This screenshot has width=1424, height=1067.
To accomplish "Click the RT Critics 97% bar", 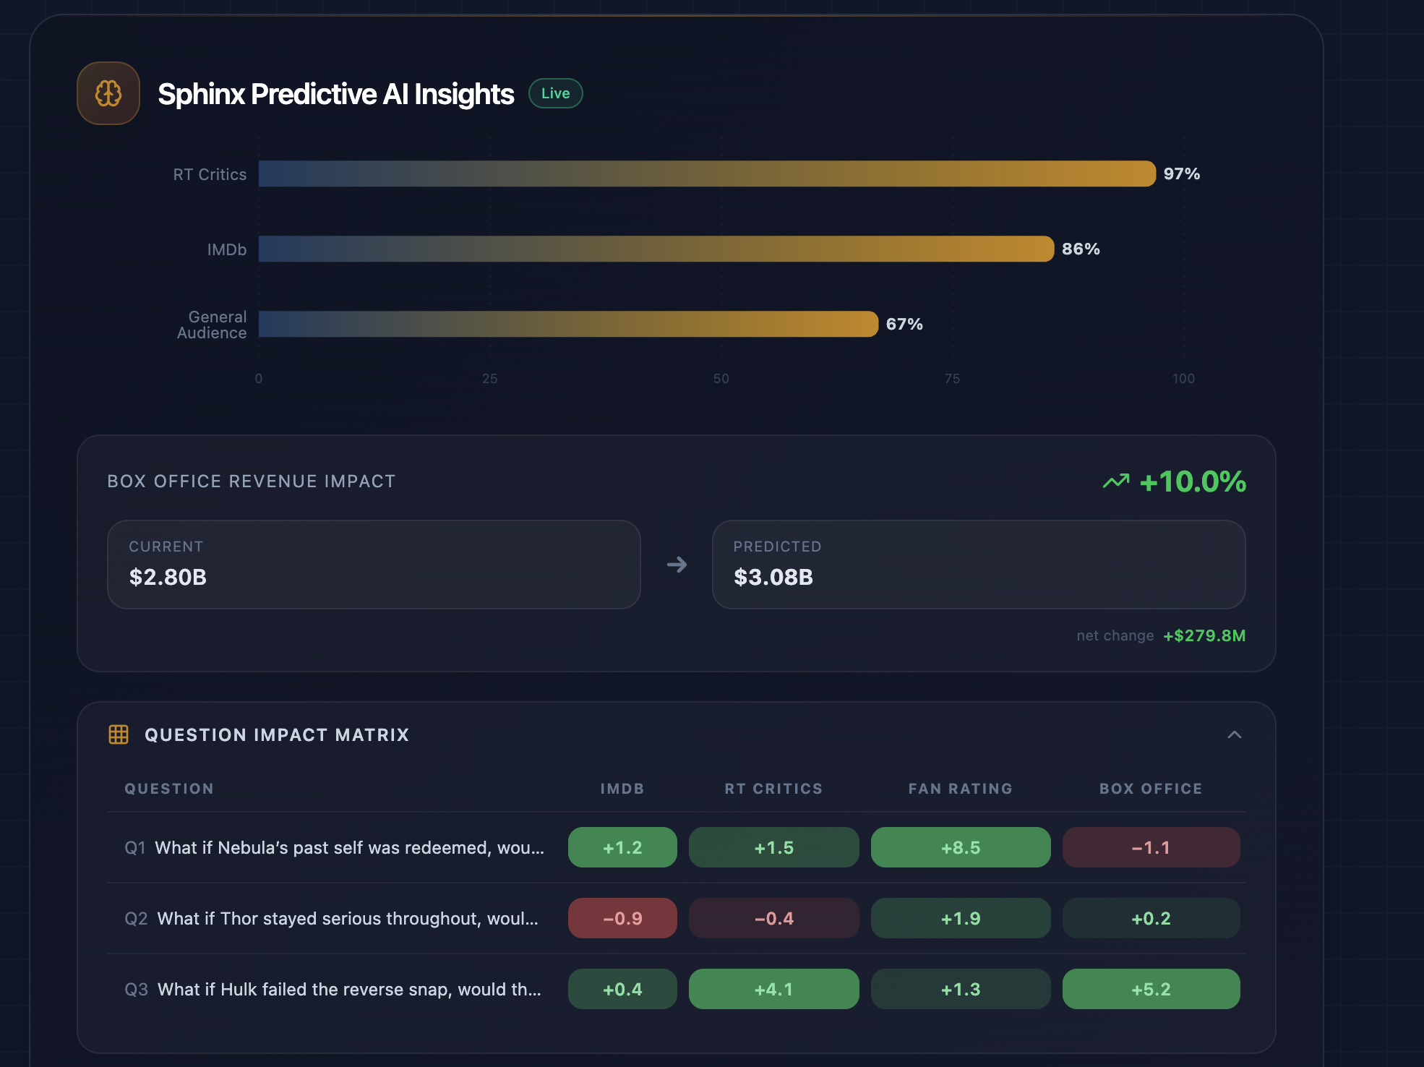I will pyautogui.click(x=706, y=173).
